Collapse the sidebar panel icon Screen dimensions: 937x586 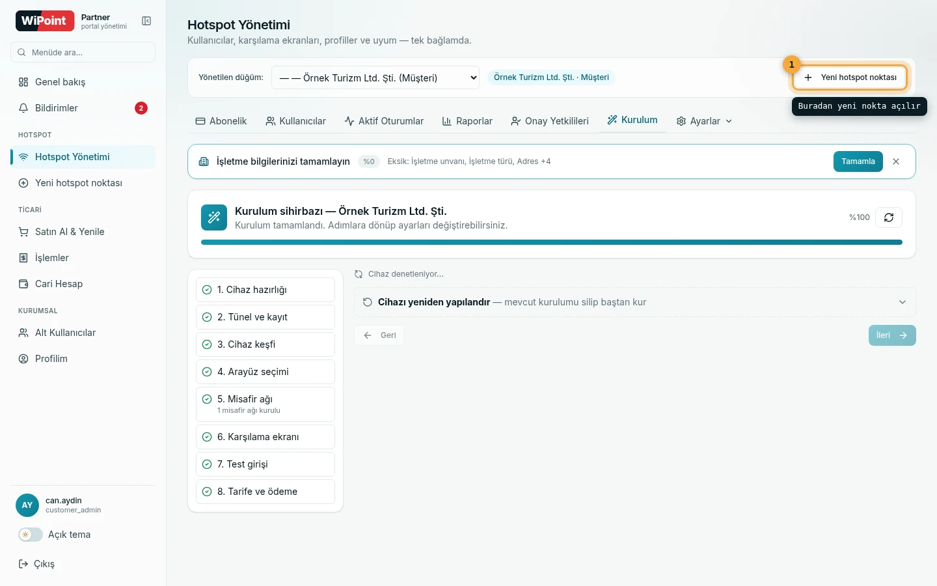tap(146, 21)
